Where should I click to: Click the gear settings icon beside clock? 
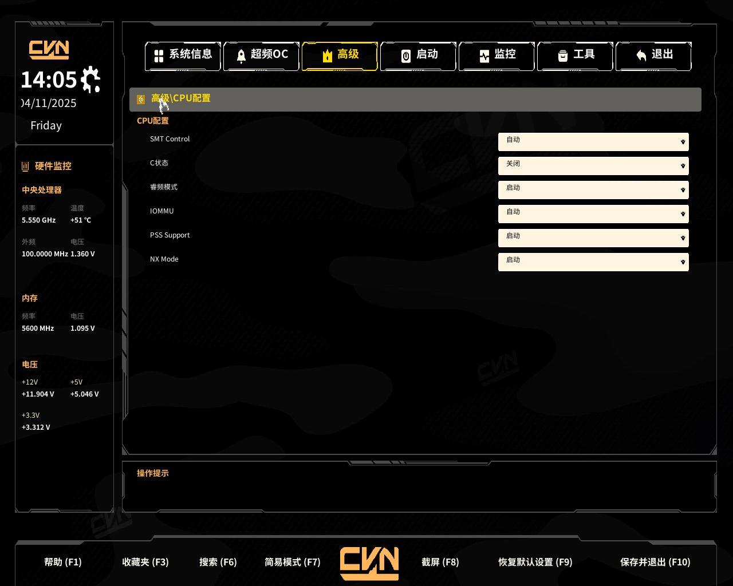(90, 80)
